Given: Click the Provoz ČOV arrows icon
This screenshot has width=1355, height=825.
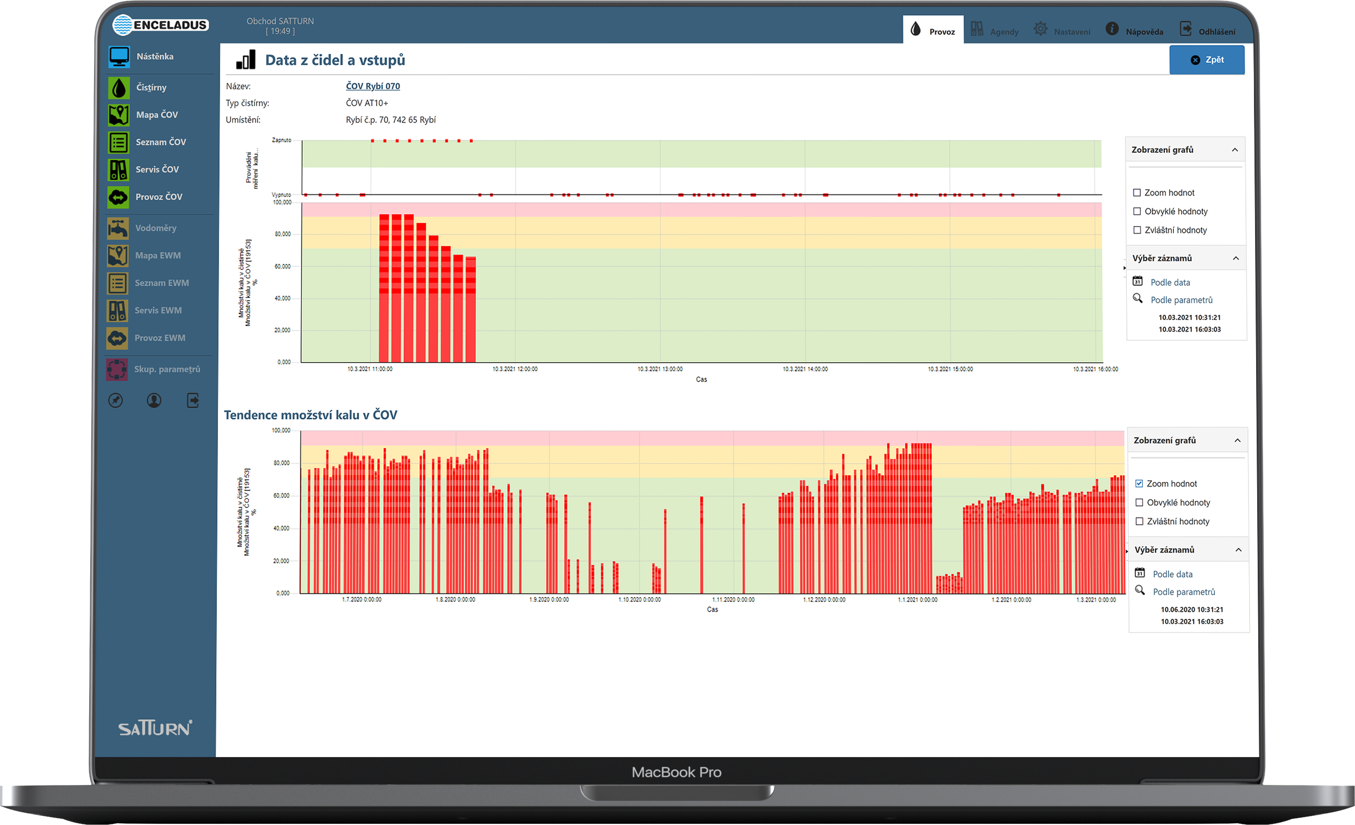Looking at the screenshot, I should pyautogui.click(x=119, y=197).
